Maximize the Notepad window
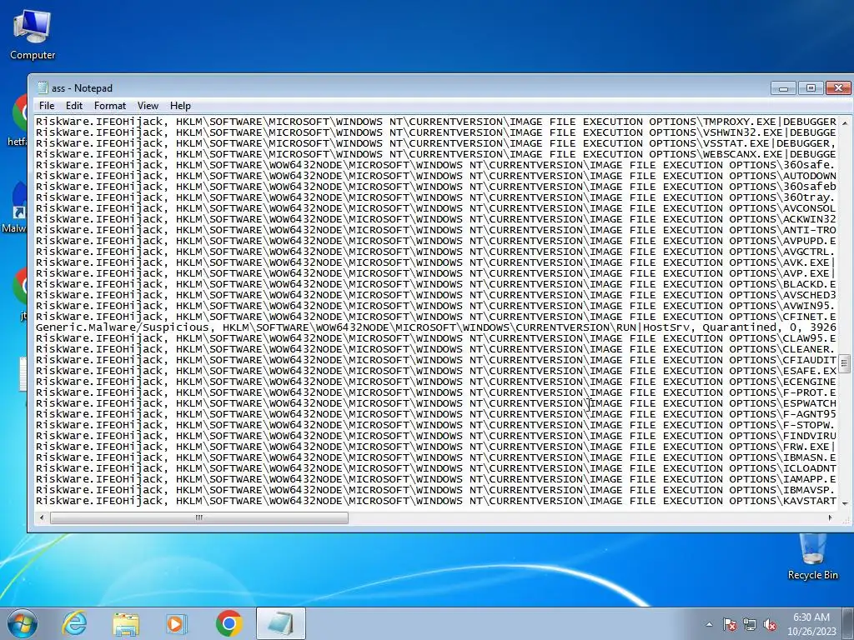The height and width of the screenshot is (640, 854). pyautogui.click(x=811, y=88)
